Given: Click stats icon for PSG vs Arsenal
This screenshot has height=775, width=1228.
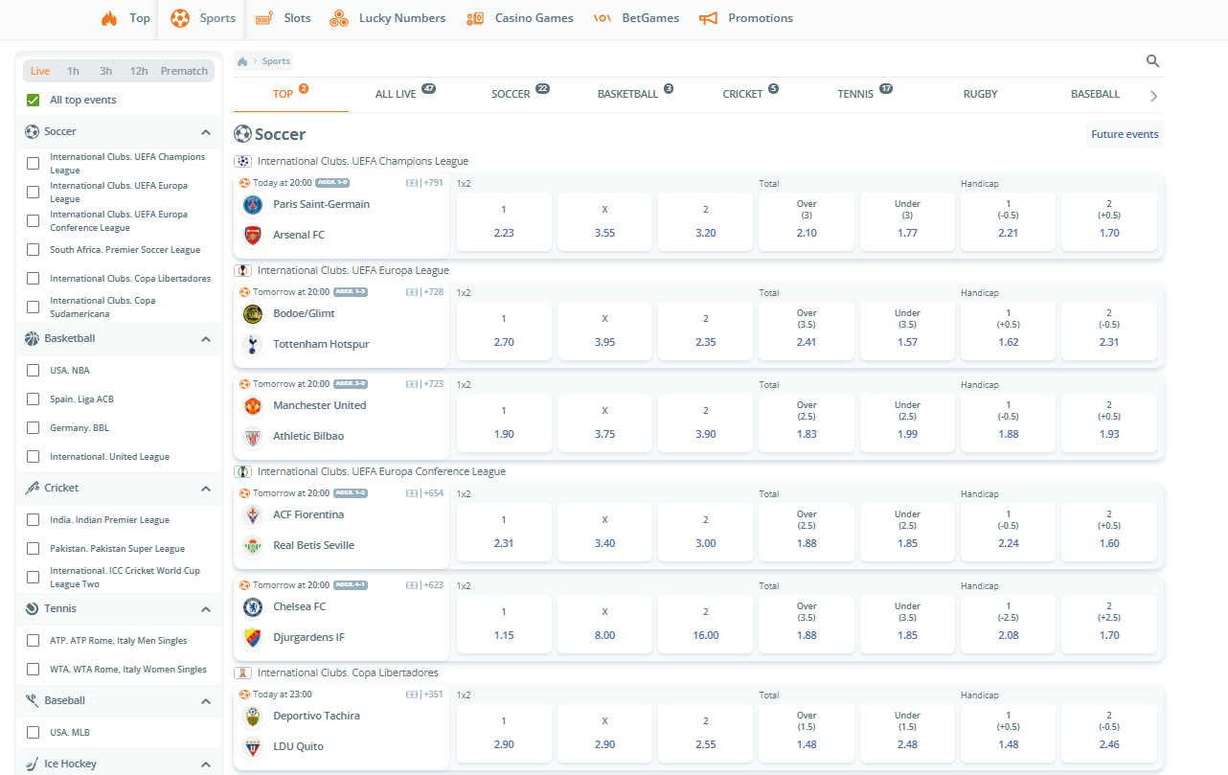Looking at the screenshot, I should [412, 183].
